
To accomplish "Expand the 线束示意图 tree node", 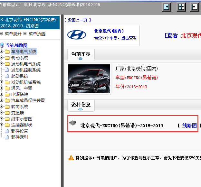I will [x=1, y=119].
